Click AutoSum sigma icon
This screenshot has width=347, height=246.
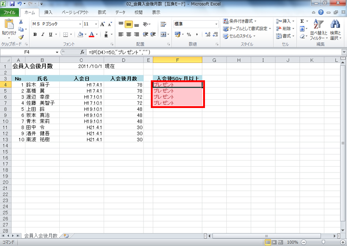coord(302,21)
